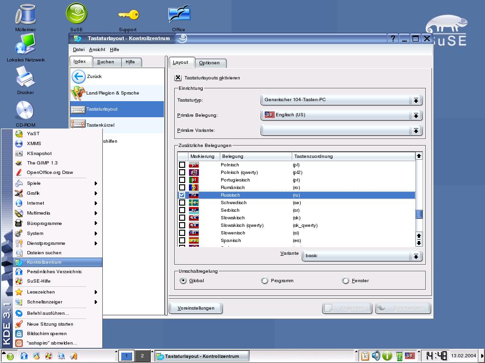
Task: Click the US flag keyboard layout tray icon
Action: pos(410,355)
